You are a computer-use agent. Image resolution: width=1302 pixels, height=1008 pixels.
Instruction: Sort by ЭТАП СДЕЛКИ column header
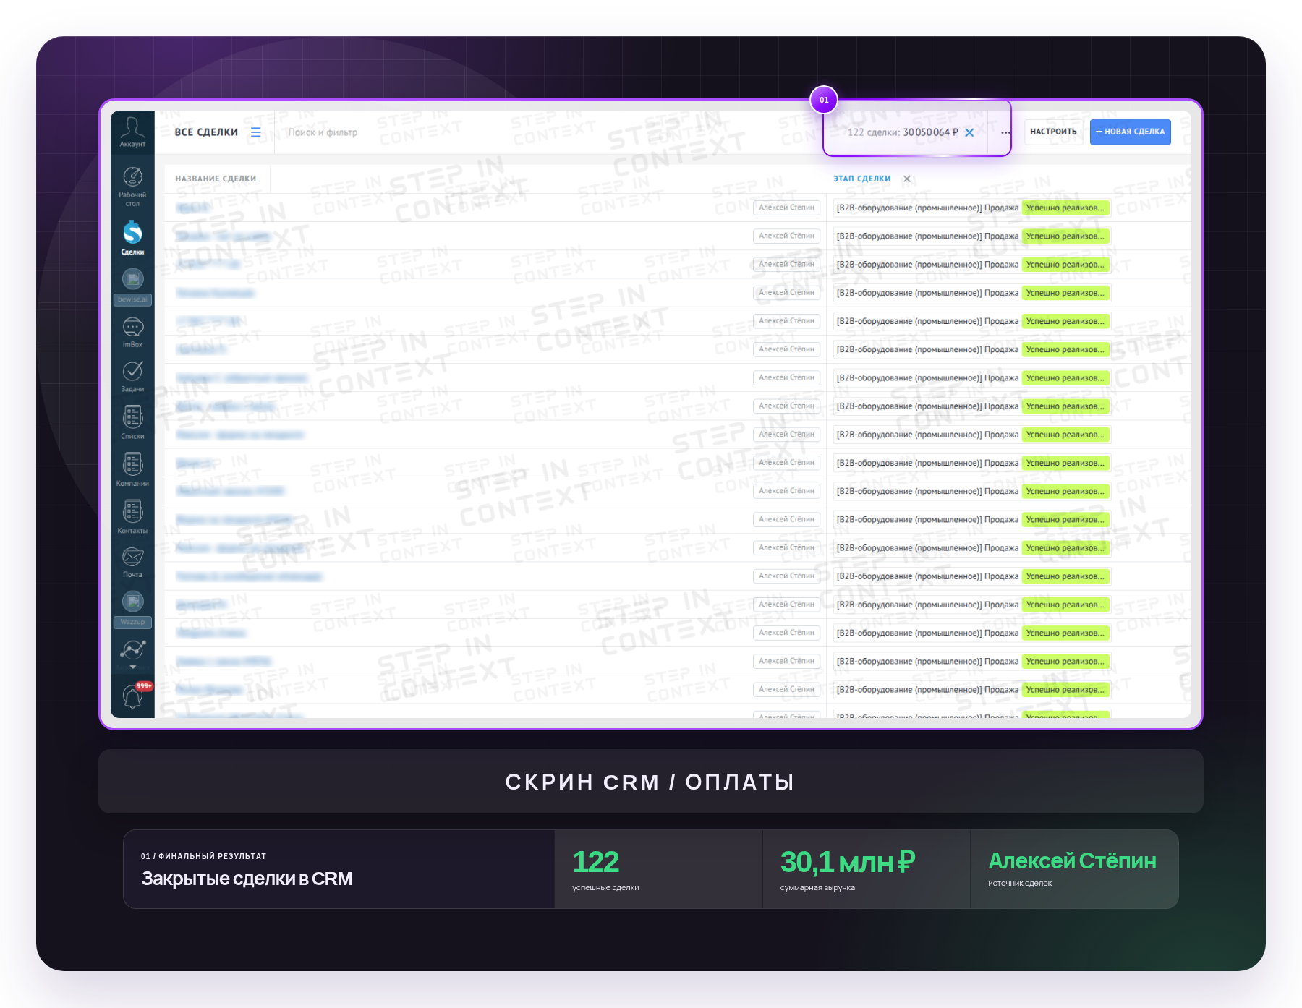(861, 179)
